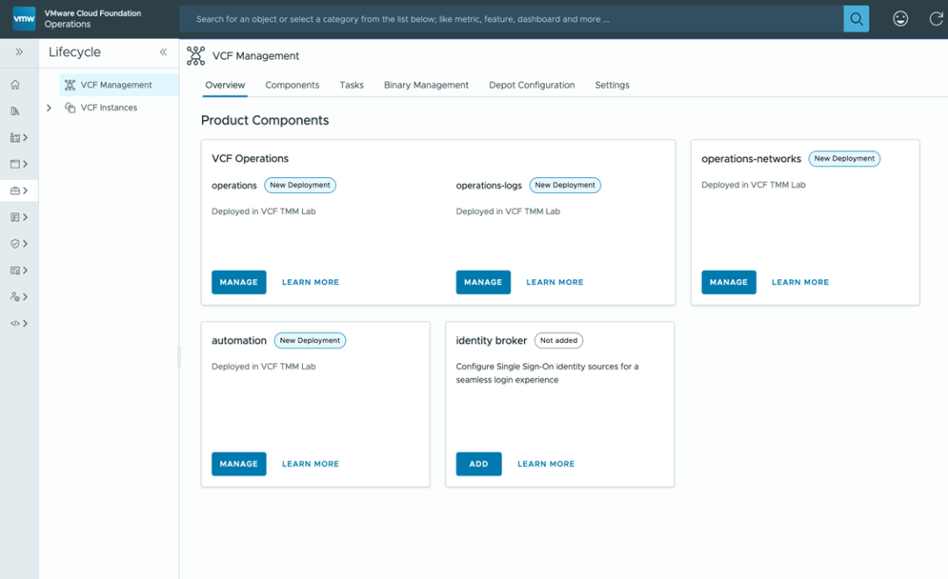The image size is (948, 579).
Task: Collapse the Lifecycle panel
Action: pyautogui.click(x=163, y=52)
